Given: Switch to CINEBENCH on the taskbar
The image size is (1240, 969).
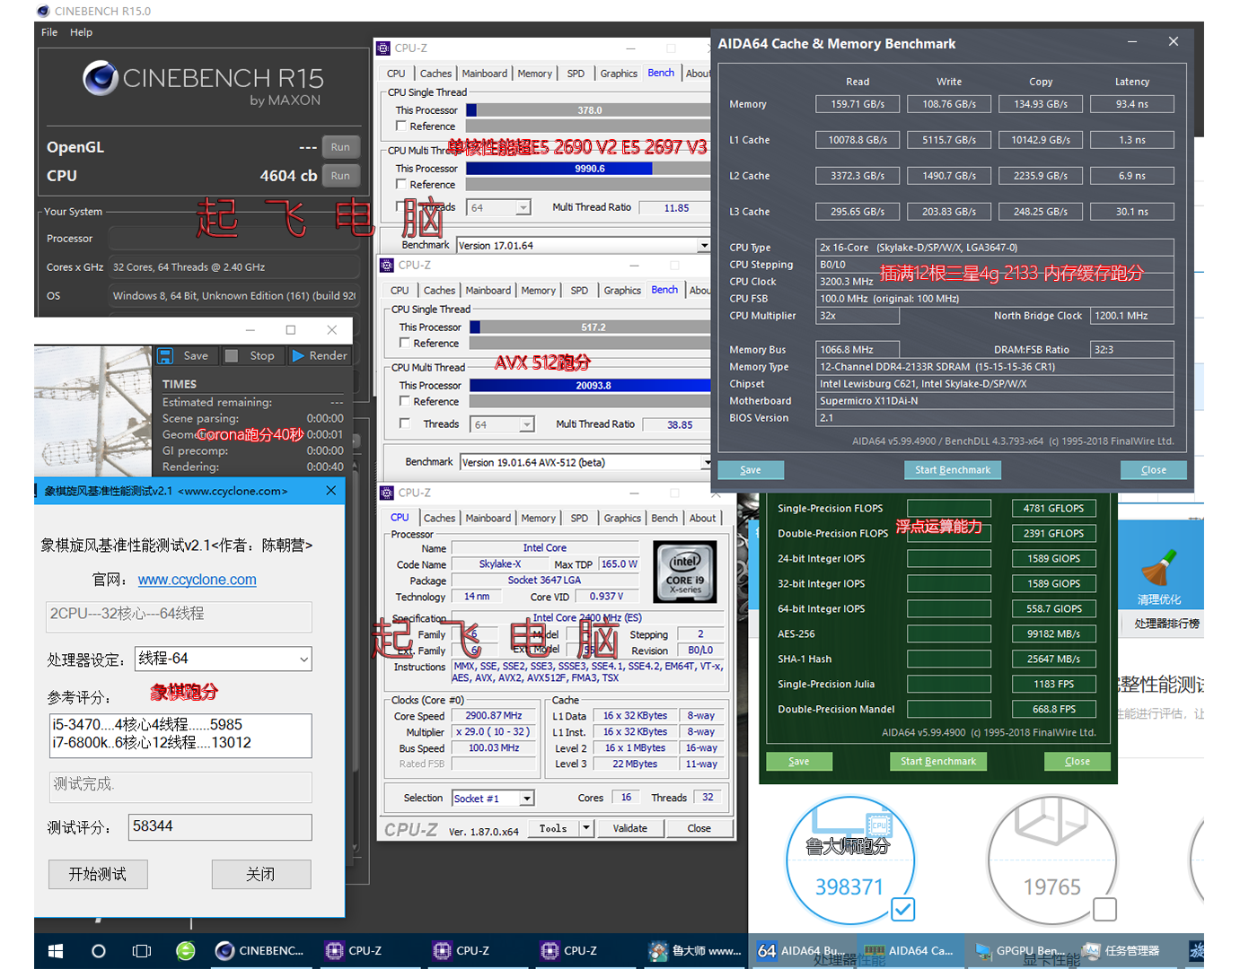Looking at the screenshot, I should 261,951.
